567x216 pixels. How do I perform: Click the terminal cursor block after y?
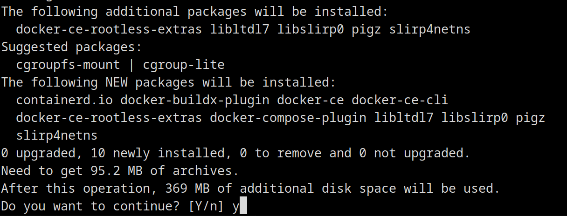pos(243,207)
